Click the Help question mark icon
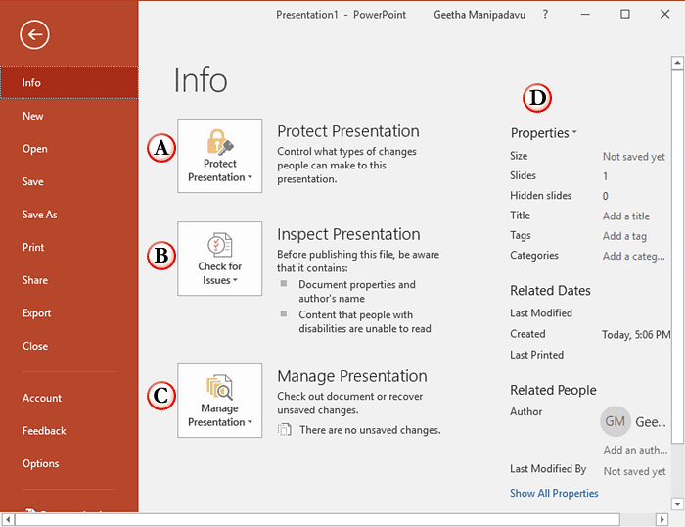This screenshot has width=685, height=527. click(x=545, y=15)
